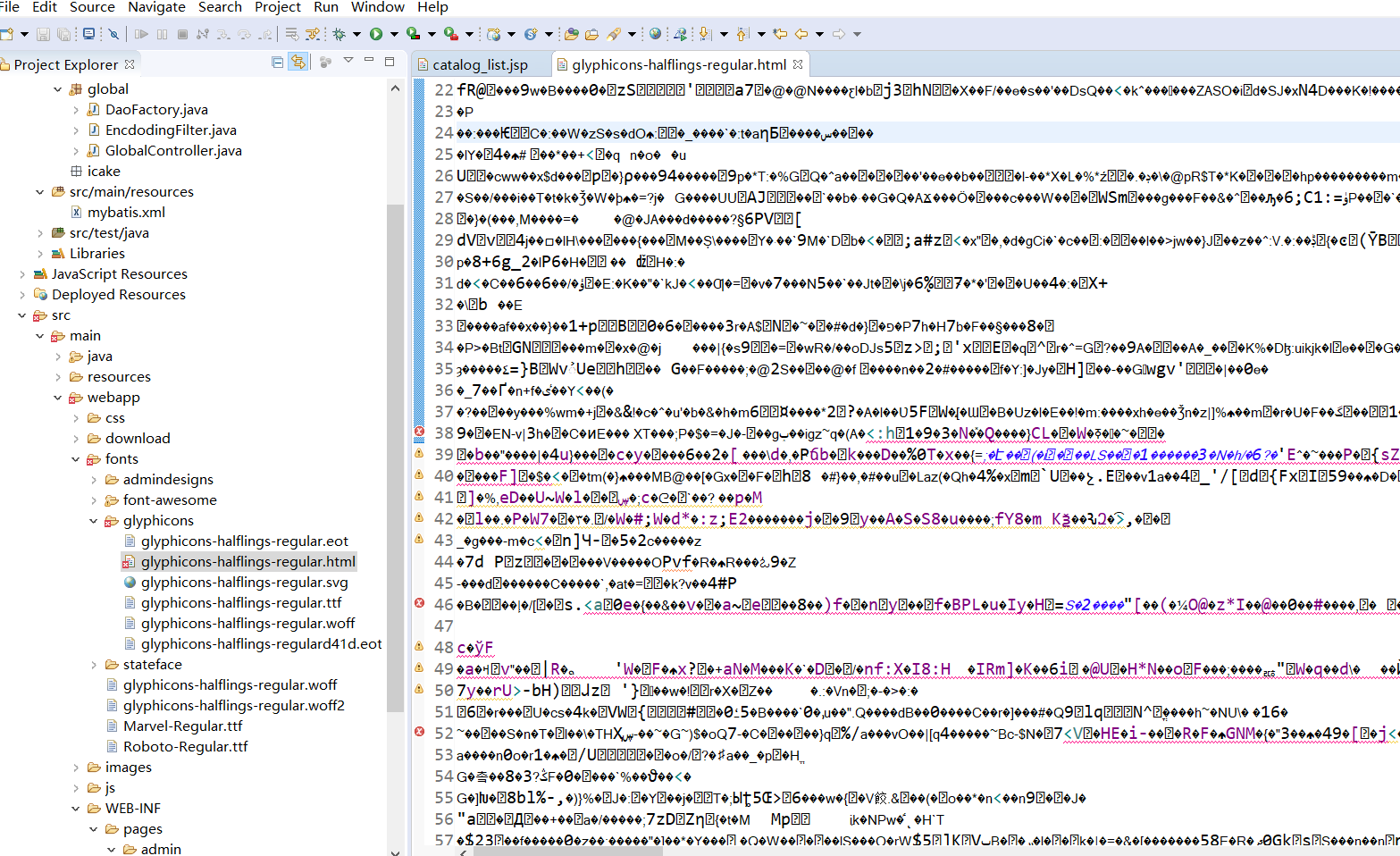Close the Project Explorer view

tap(130, 64)
